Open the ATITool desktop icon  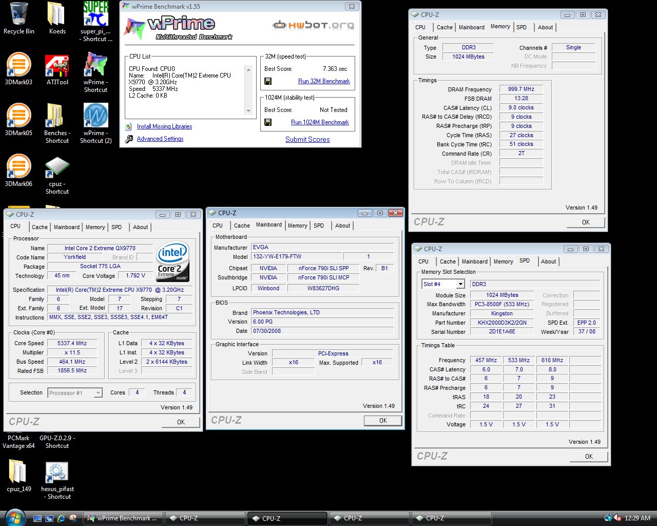[57, 69]
